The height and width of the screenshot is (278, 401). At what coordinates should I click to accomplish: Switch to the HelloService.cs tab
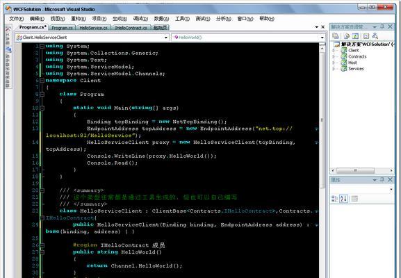point(93,28)
